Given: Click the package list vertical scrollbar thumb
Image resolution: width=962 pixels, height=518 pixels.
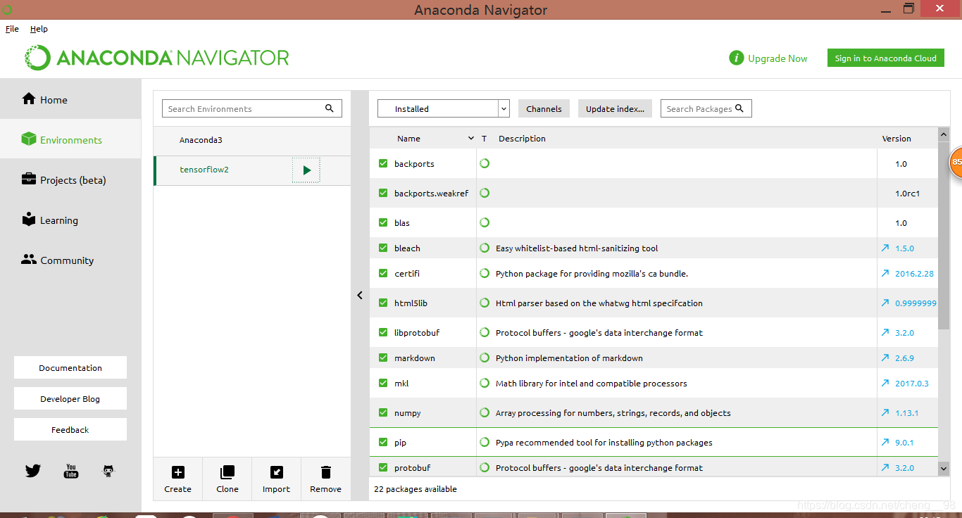Looking at the screenshot, I should click(x=944, y=236).
